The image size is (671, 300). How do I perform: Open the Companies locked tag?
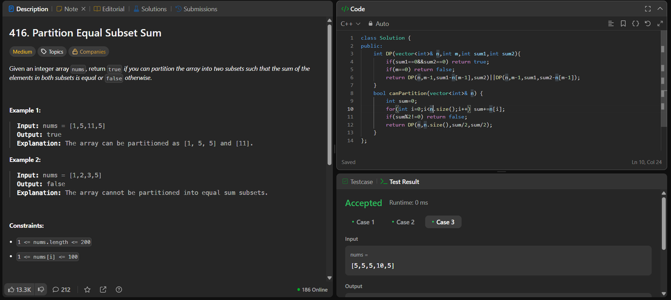tap(88, 51)
